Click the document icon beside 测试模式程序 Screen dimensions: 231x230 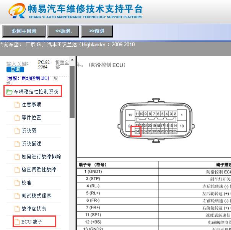tap(17, 196)
